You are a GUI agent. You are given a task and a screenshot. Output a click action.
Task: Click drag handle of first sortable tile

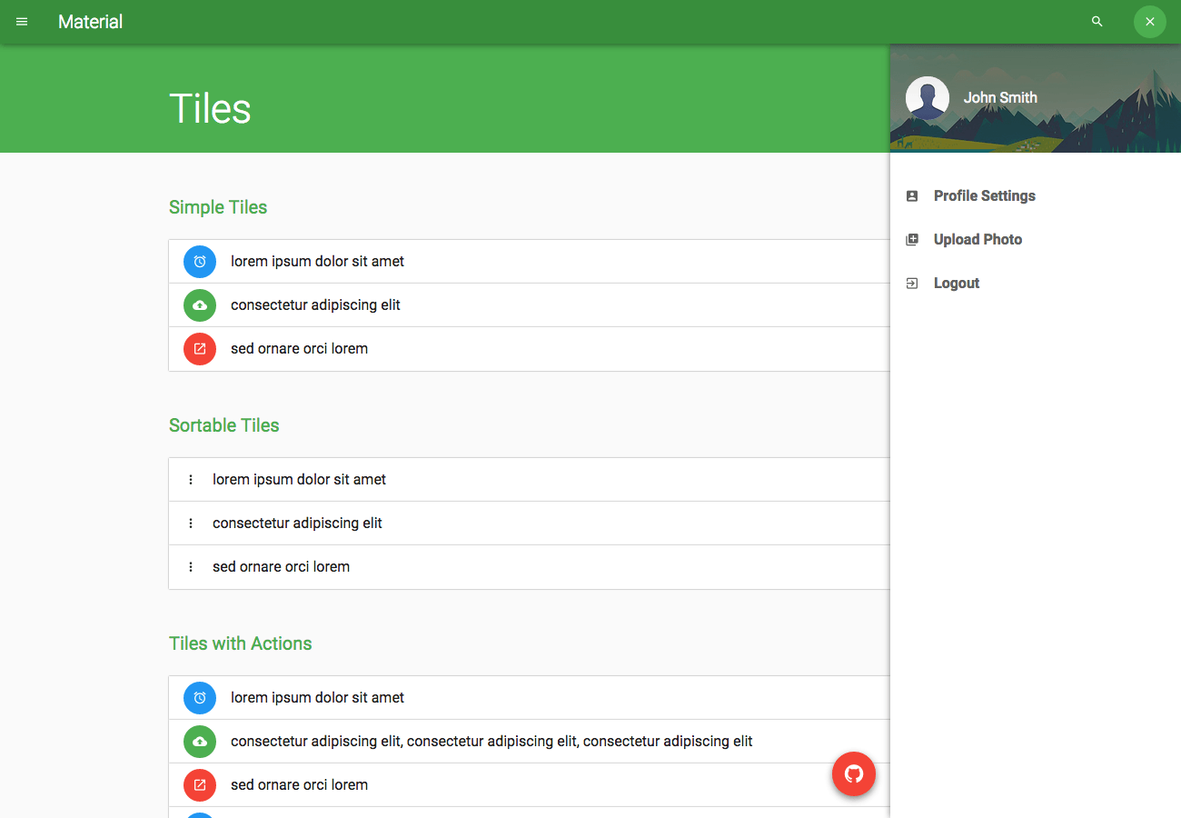[x=191, y=480]
